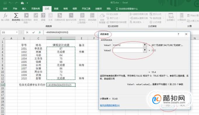This screenshot has width=199, height=115.
Task: Open the Recently Used functions star icon
Action: (26, 15)
